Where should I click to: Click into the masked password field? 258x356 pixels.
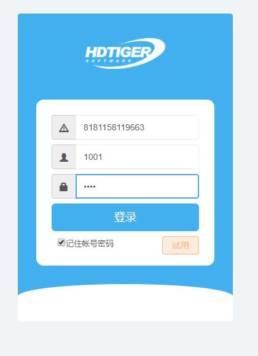137,186
